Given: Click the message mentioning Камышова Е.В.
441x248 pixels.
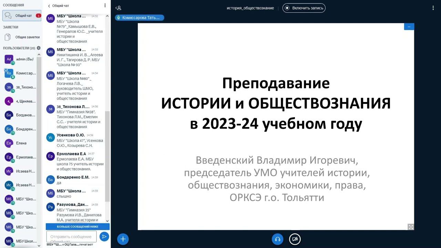Looking at the screenshot, I should (x=80, y=31).
